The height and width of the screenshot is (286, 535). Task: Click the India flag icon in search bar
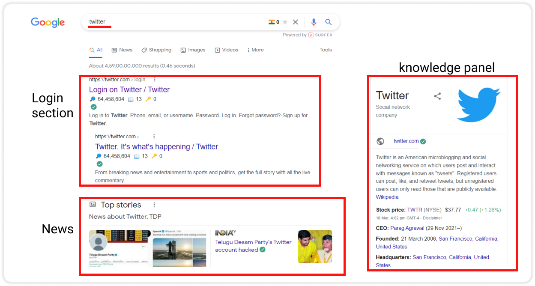point(272,22)
